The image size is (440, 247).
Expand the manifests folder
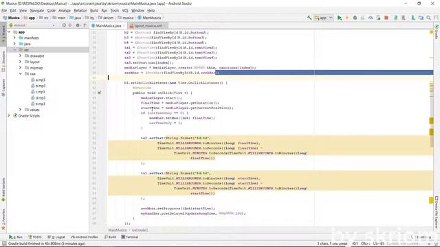(x=14, y=38)
